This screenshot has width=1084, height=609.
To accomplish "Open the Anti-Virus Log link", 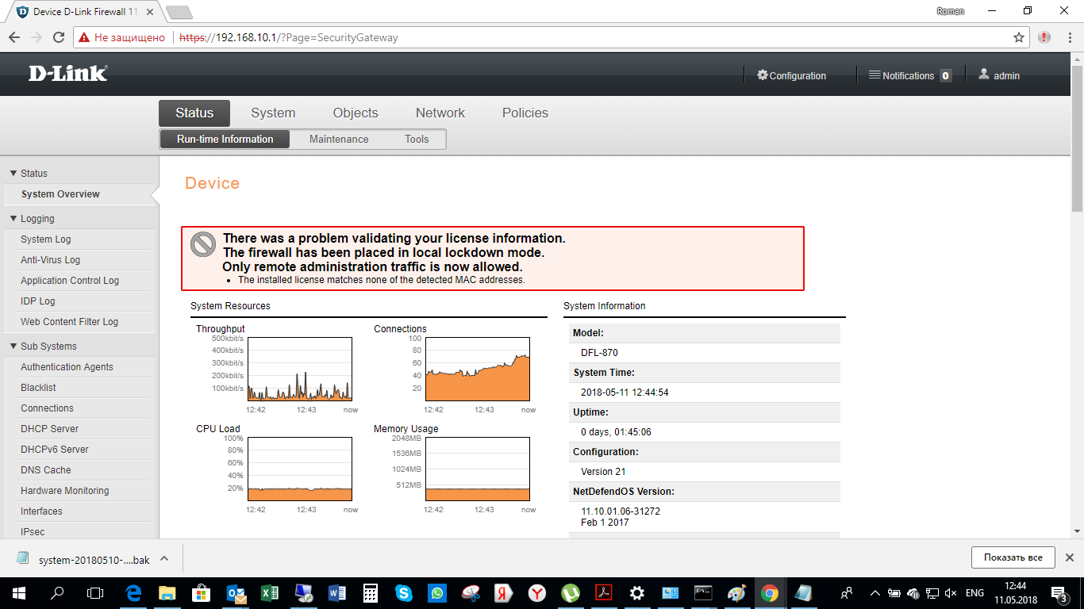I will coord(50,259).
